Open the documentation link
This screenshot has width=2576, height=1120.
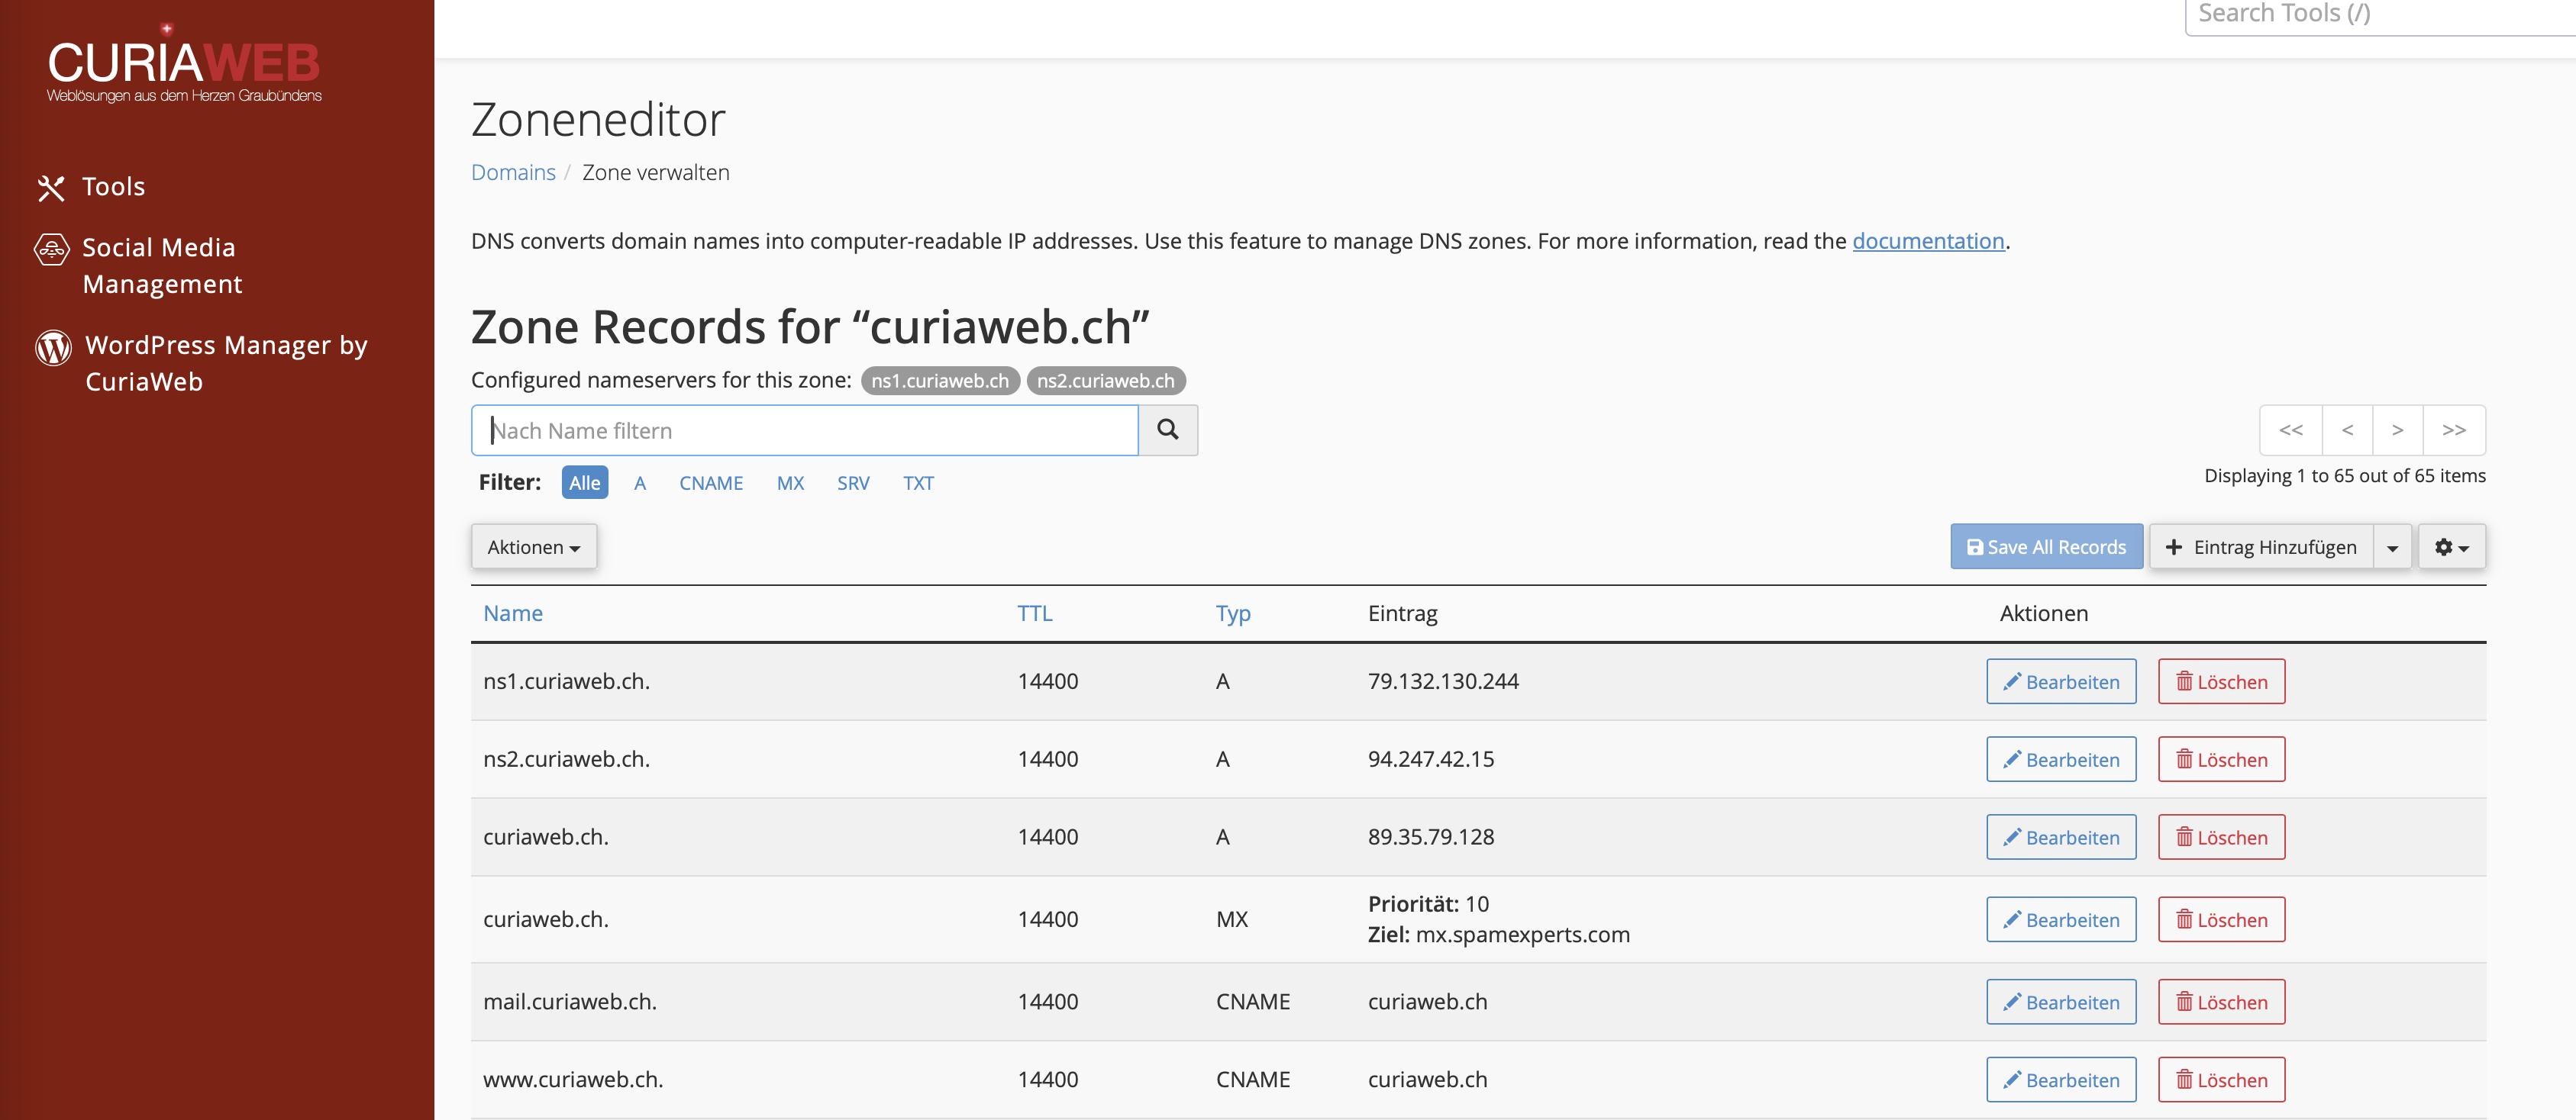click(1928, 241)
